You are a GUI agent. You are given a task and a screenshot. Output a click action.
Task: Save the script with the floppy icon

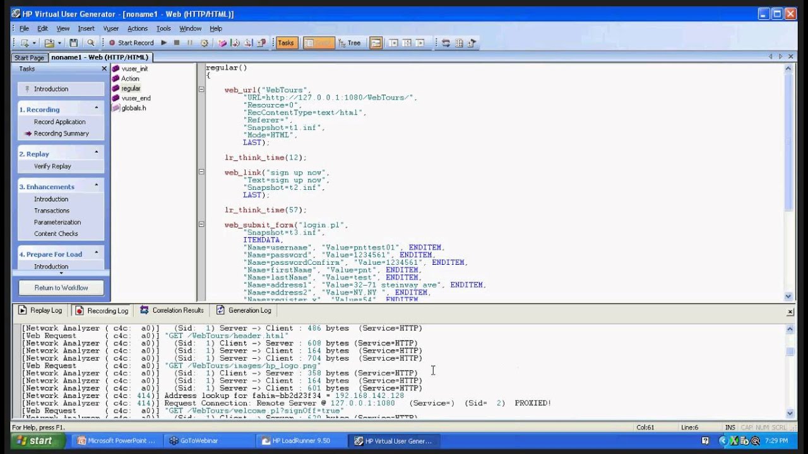click(74, 43)
